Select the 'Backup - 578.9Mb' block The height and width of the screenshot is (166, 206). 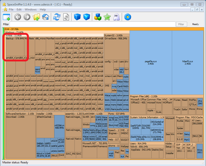(x=15, y=46)
